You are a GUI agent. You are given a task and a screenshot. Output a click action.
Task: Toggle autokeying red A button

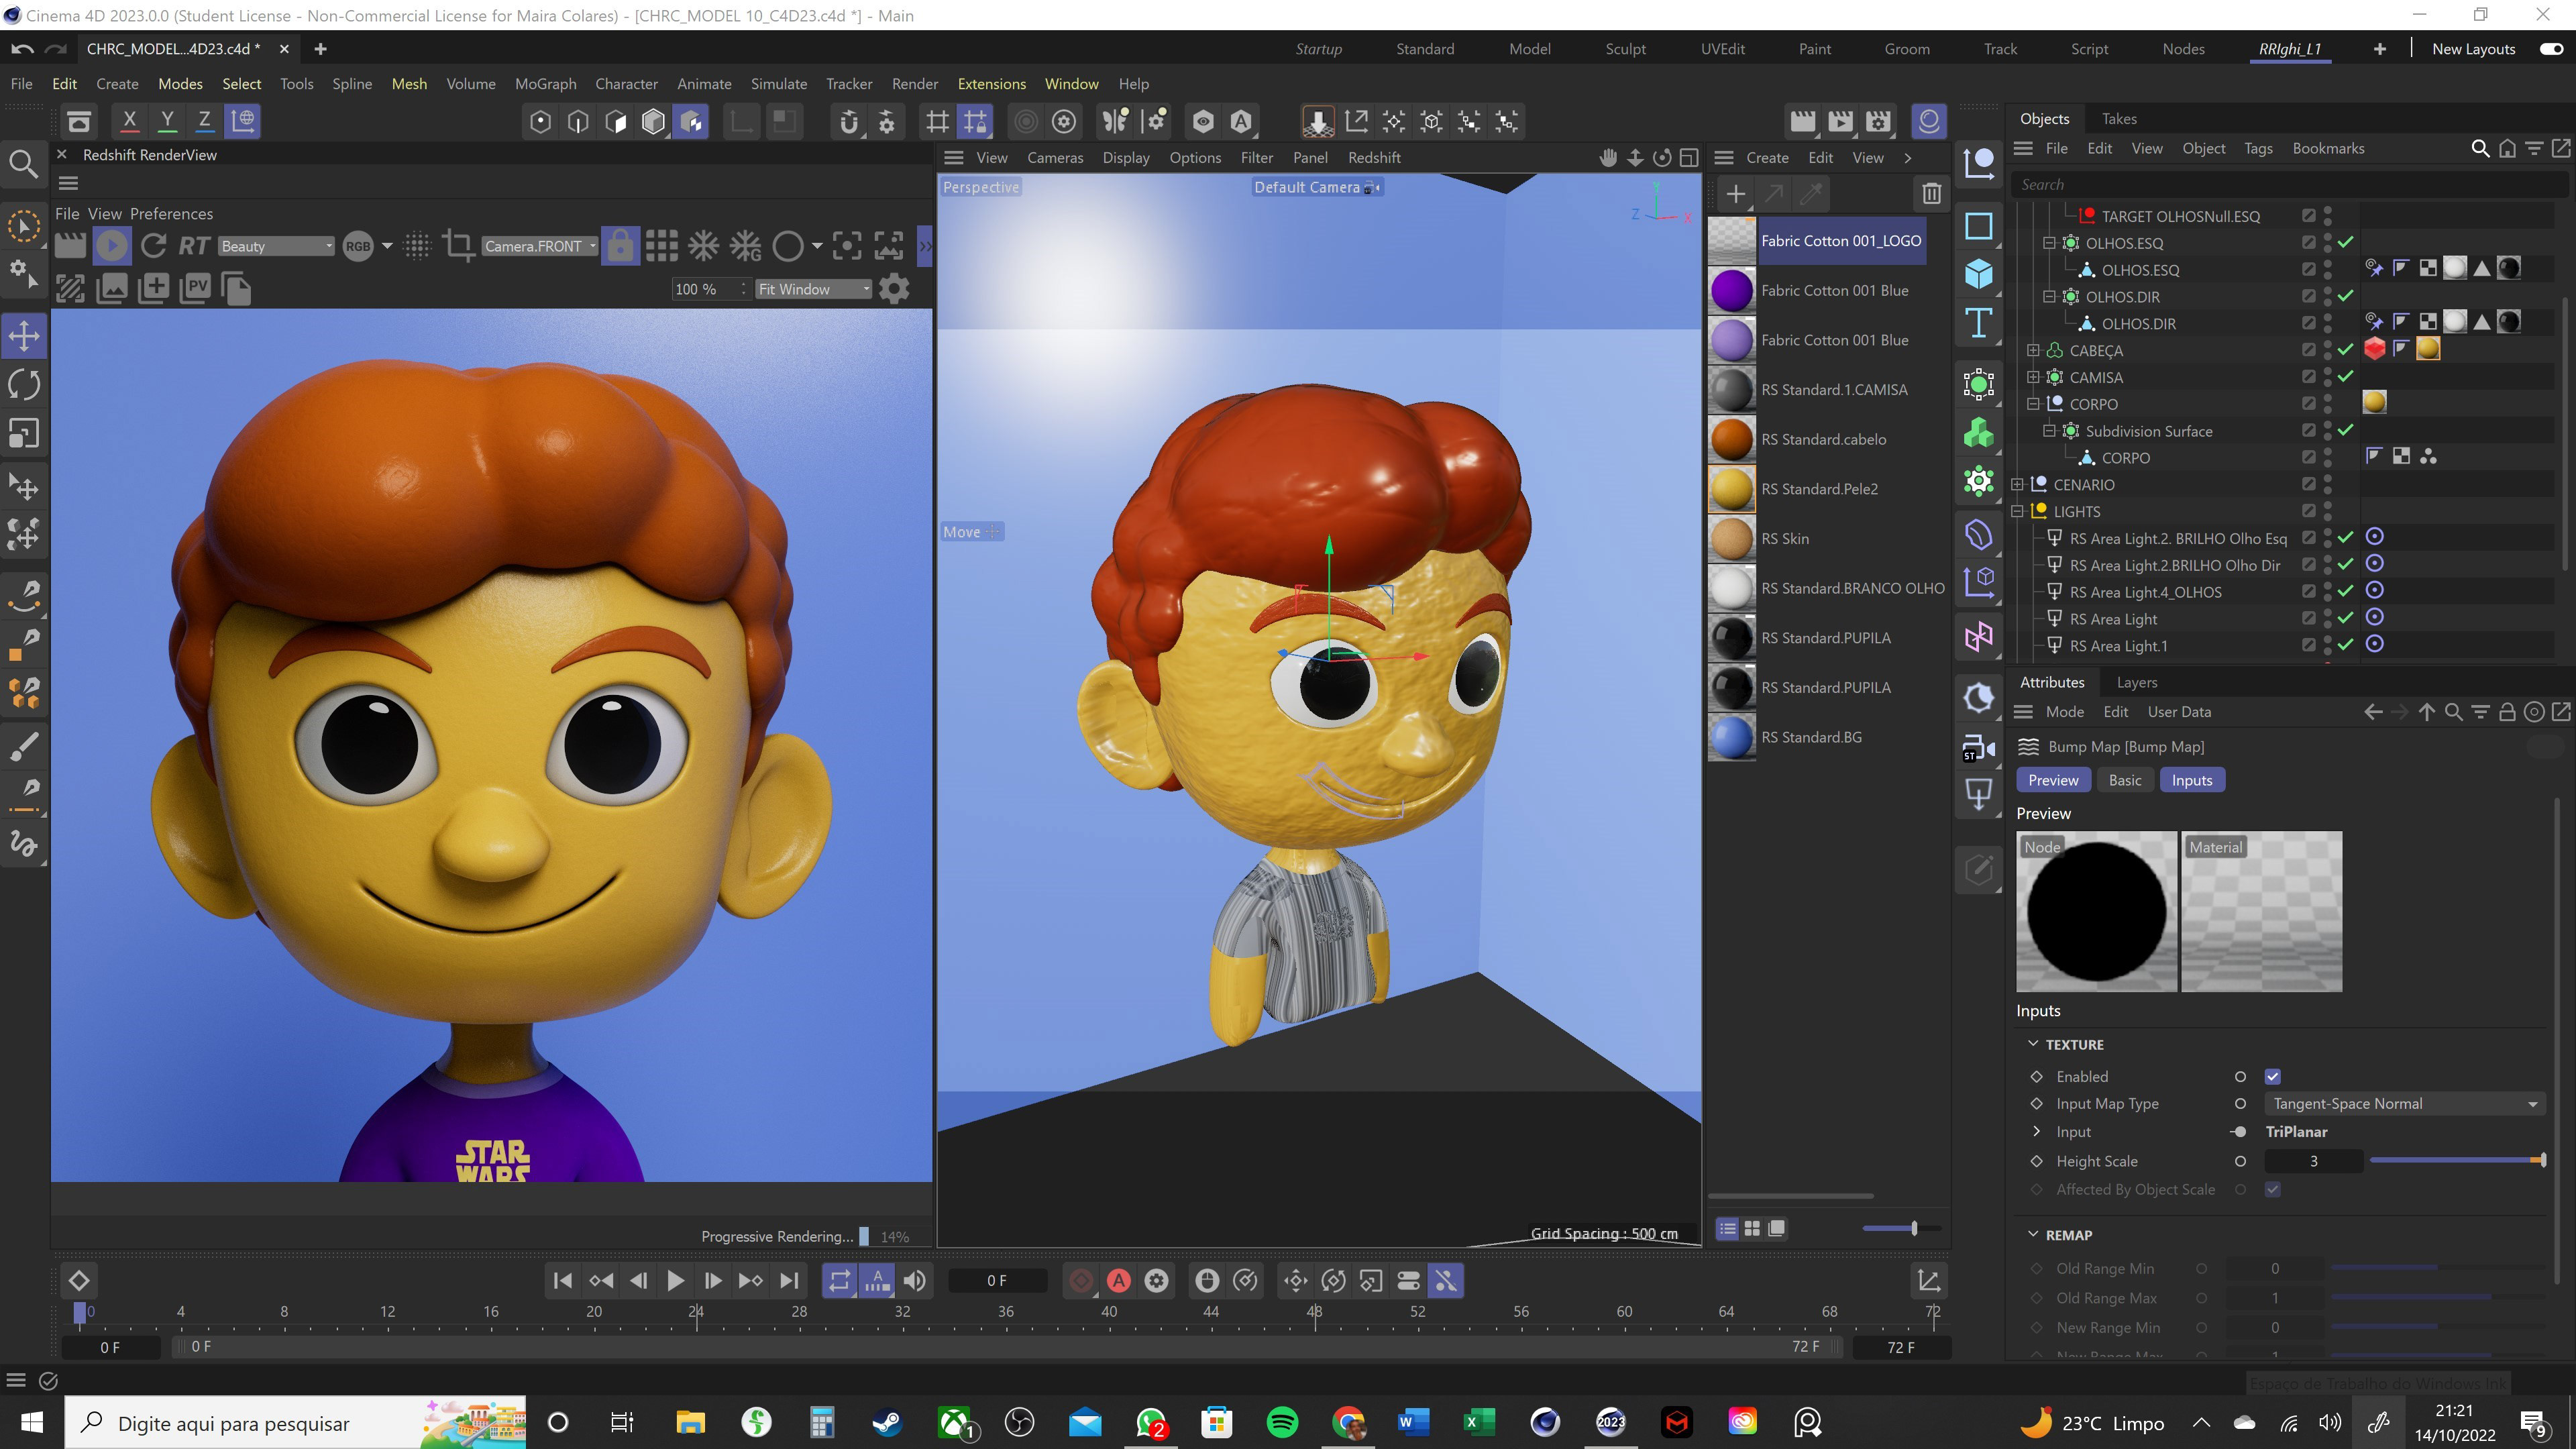tap(1118, 1281)
